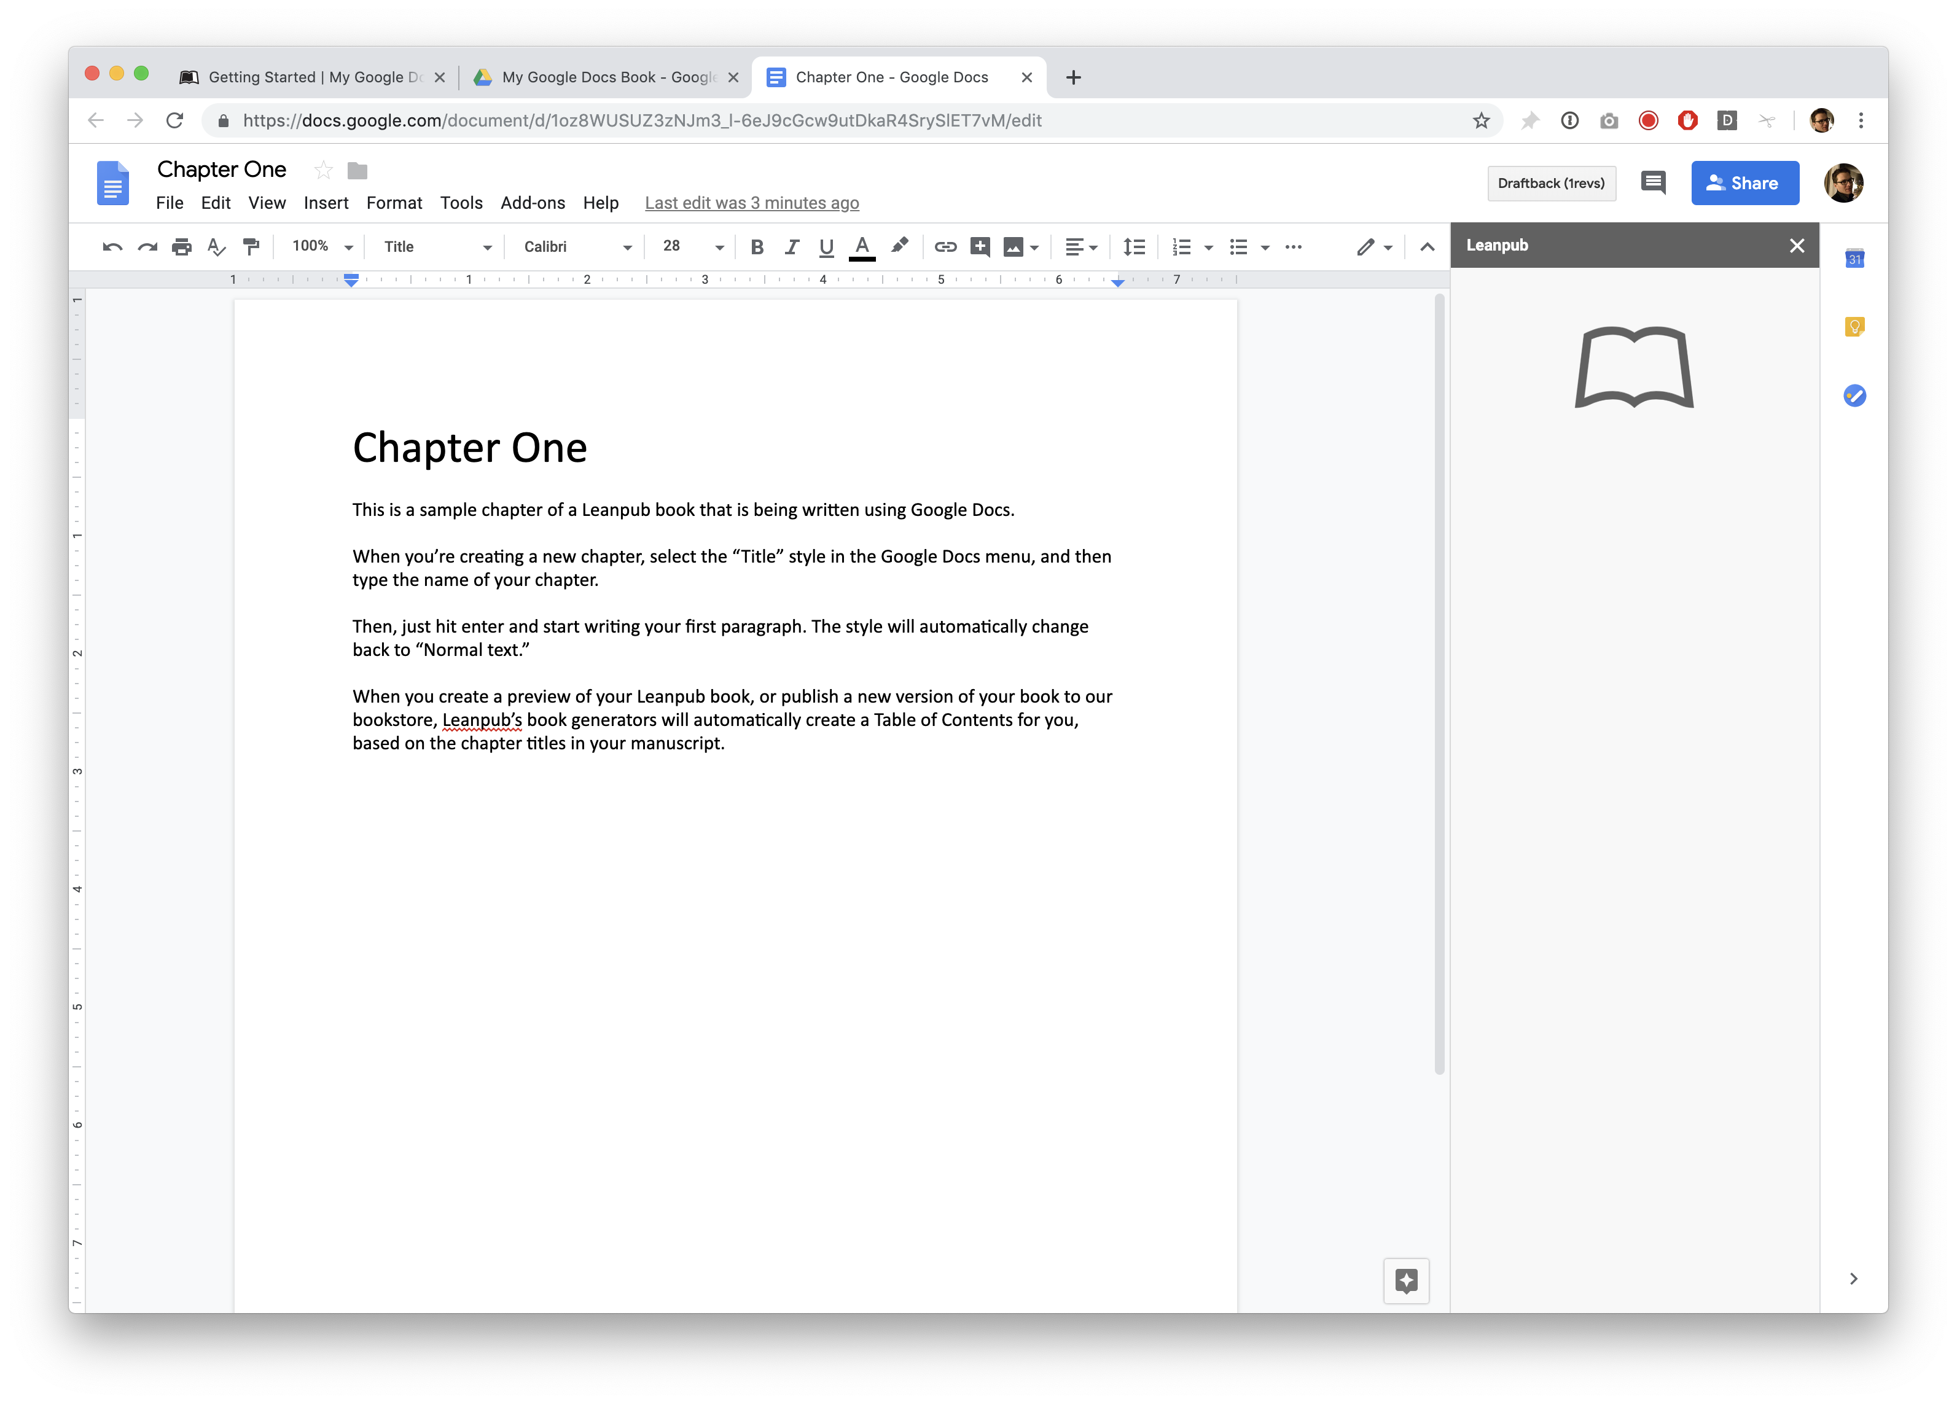Open the Help menu
The width and height of the screenshot is (1957, 1404).
tap(601, 203)
